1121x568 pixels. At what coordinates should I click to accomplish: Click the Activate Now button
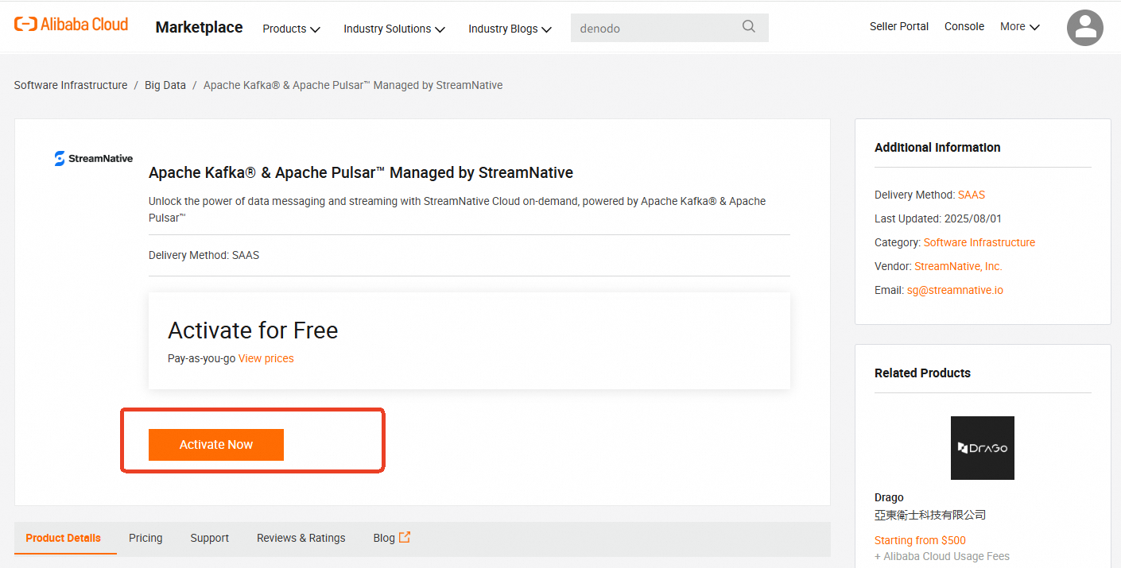[216, 445]
